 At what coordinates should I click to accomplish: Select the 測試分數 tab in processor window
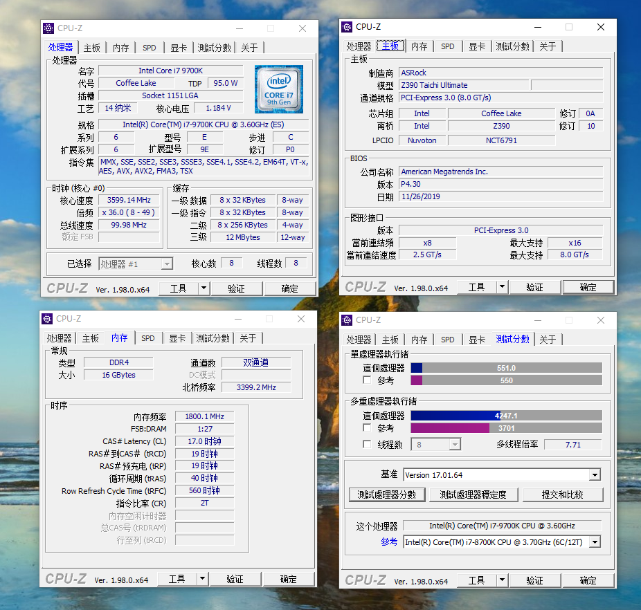(x=214, y=48)
